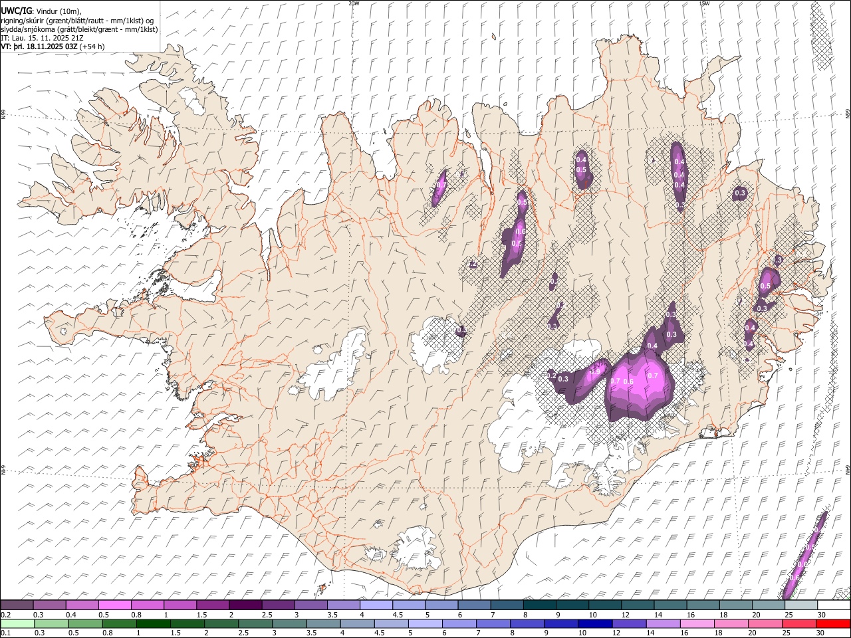This screenshot has width=851, height=638.
Task: Click the 20W longitude label
Action: pyautogui.click(x=354, y=3)
